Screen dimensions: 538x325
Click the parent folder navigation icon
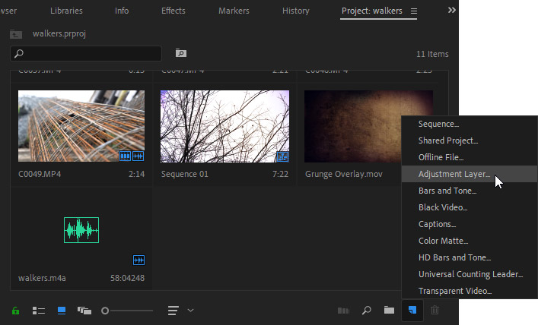click(x=16, y=34)
